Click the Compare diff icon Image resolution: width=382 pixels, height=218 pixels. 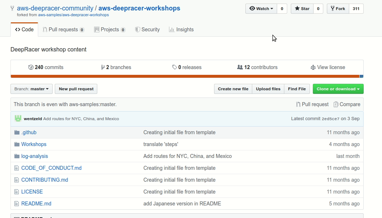tap(336, 104)
